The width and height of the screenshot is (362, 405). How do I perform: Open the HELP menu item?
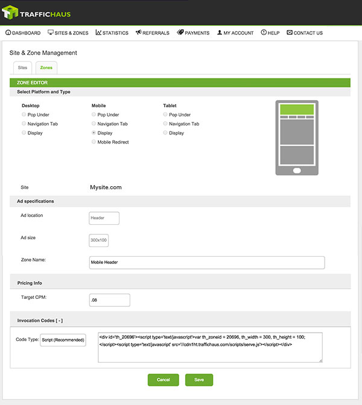click(x=270, y=33)
